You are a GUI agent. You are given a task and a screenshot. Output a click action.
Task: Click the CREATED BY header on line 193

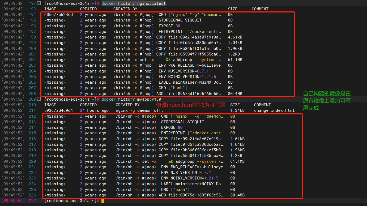tap(125, 9)
